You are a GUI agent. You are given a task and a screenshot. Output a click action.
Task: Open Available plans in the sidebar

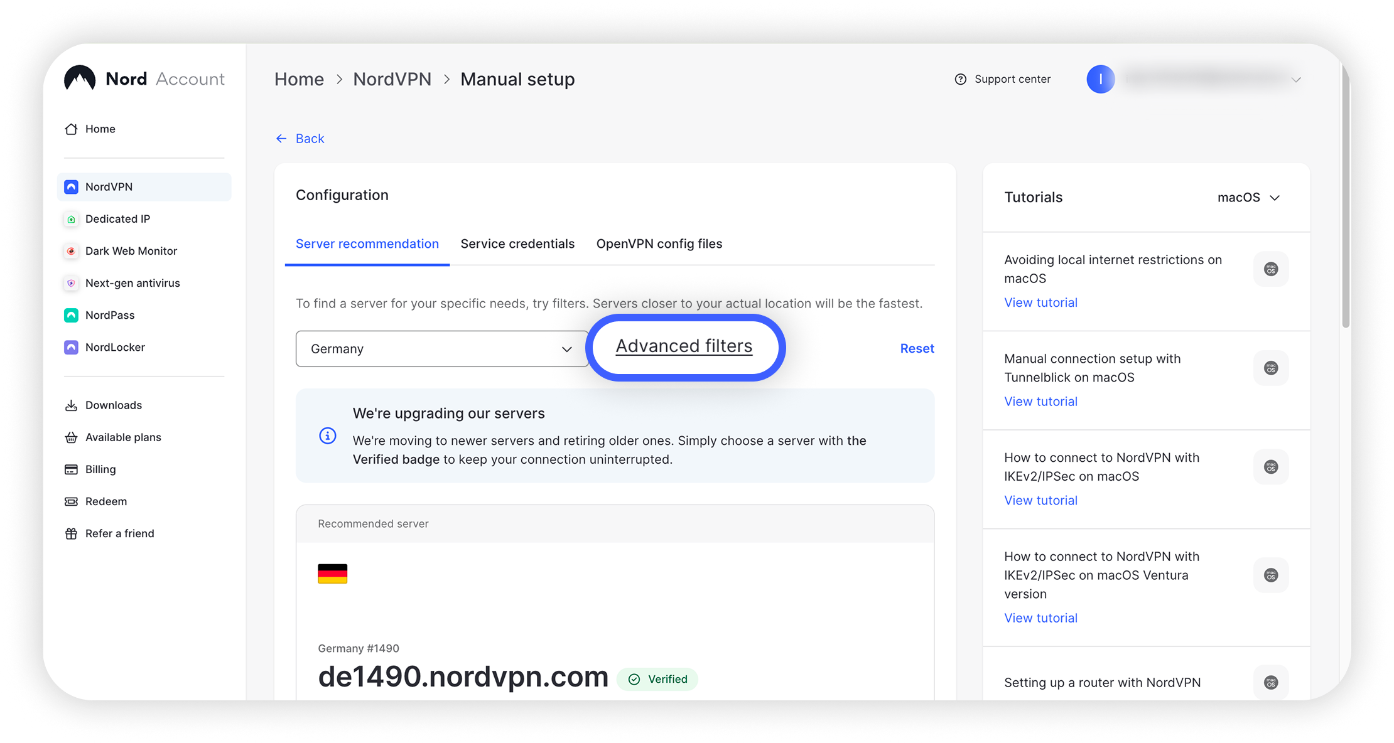[112, 437]
